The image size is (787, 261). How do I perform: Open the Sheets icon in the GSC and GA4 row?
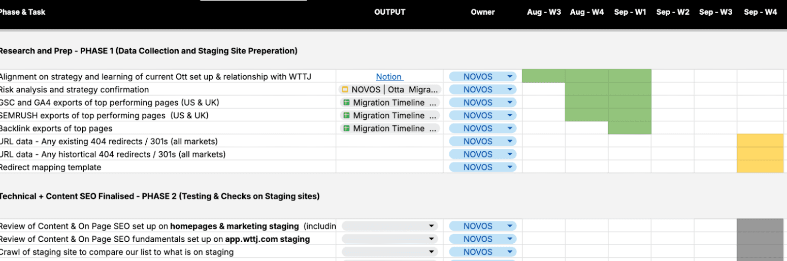click(x=346, y=103)
